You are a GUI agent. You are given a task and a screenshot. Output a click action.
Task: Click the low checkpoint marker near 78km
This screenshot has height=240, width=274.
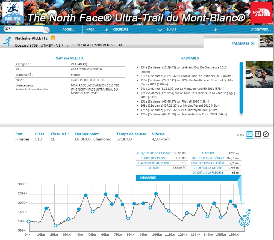pos(128,218)
